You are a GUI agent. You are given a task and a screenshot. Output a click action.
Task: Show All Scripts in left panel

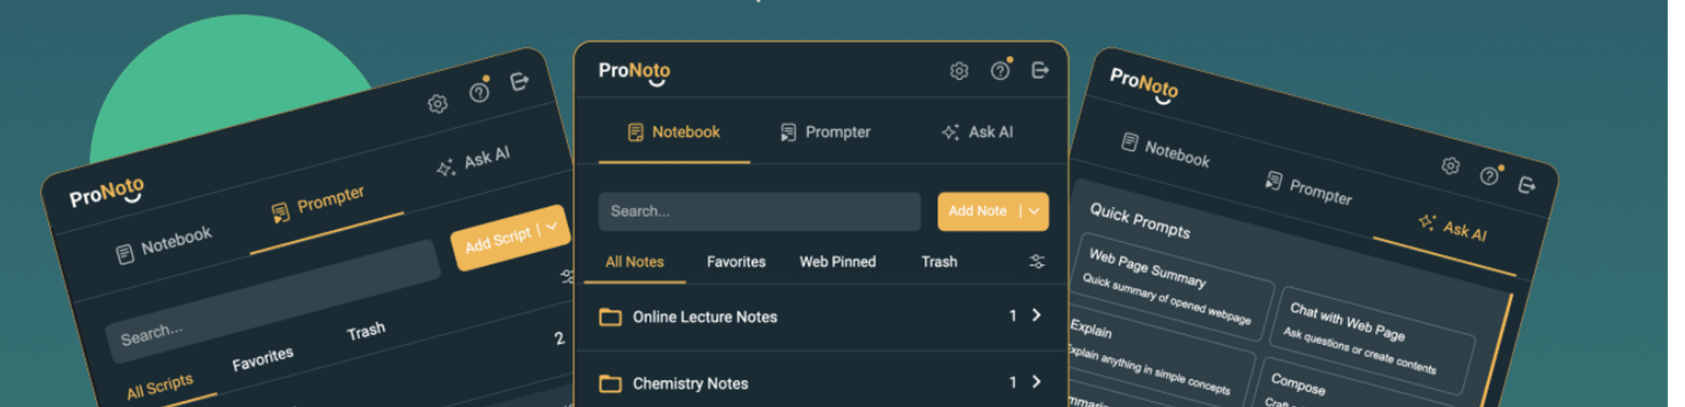click(160, 387)
